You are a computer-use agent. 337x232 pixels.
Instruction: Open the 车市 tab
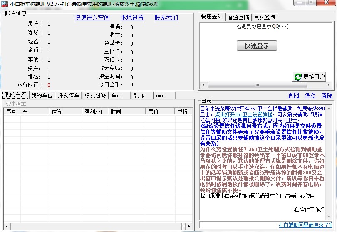116,95
